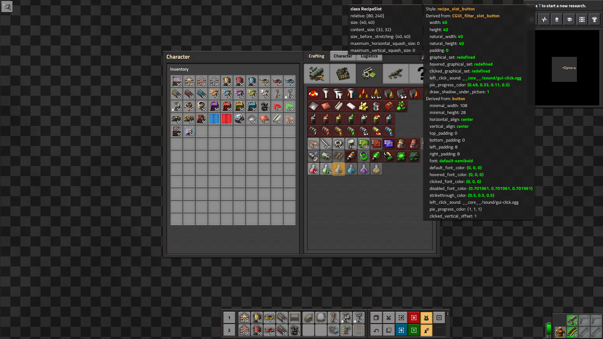
Task: Craft iron stick recipe
Action: coord(326,144)
